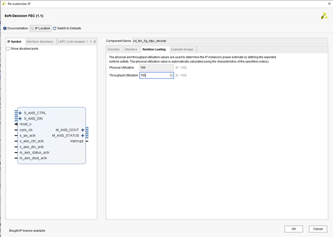The image size is (333, 237).
Task: Click Switch to Defaults
Action: (67, 28)
